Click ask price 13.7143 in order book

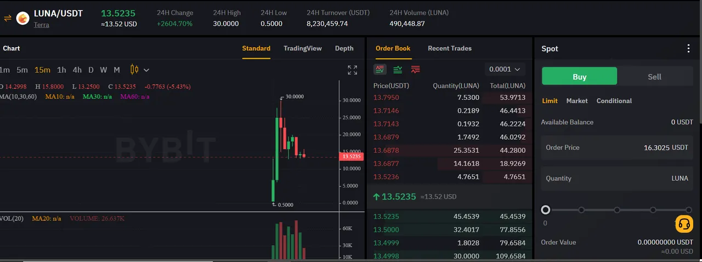386,124
